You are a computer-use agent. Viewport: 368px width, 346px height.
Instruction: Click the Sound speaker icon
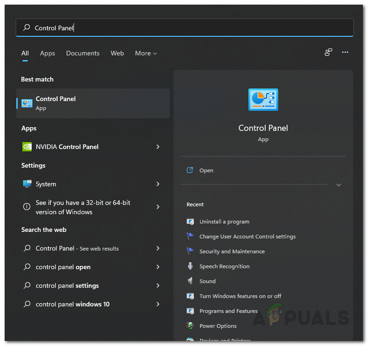pyautogui.click(x=190, y=281)
